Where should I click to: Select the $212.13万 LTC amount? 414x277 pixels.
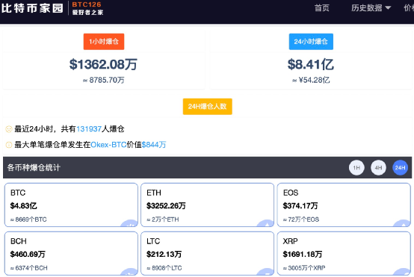pos(164,254)
